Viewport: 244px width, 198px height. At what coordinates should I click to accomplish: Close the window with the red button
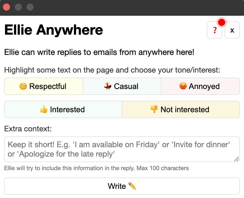click(x=6, y=7)
